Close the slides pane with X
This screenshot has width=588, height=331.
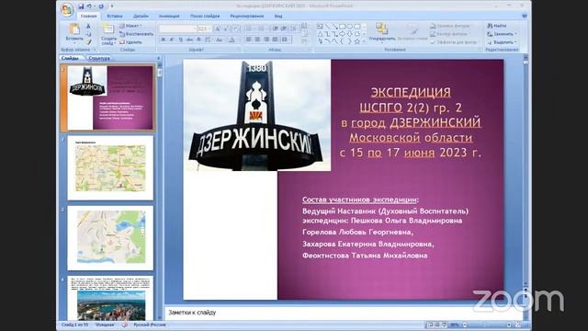coord(158,58)
